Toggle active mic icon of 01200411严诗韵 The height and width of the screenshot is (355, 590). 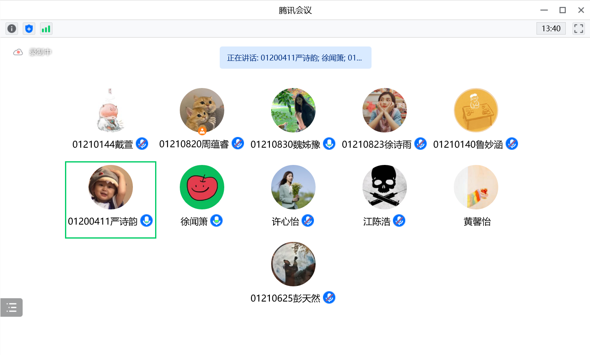click(x=146, y=221)
